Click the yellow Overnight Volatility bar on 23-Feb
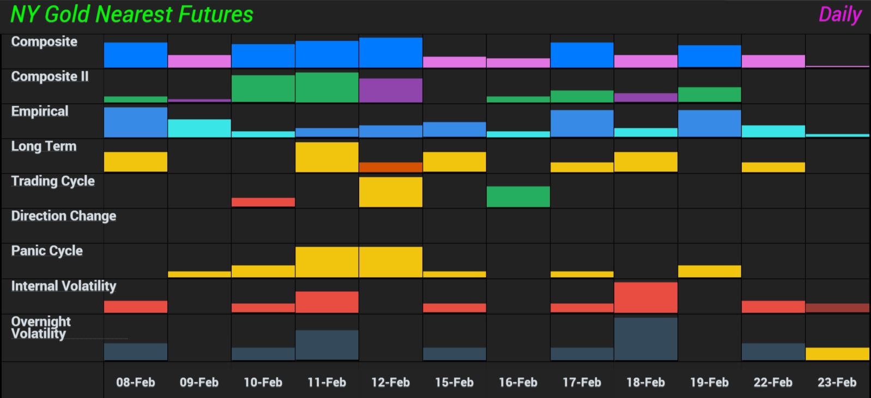 click(837, 354)
